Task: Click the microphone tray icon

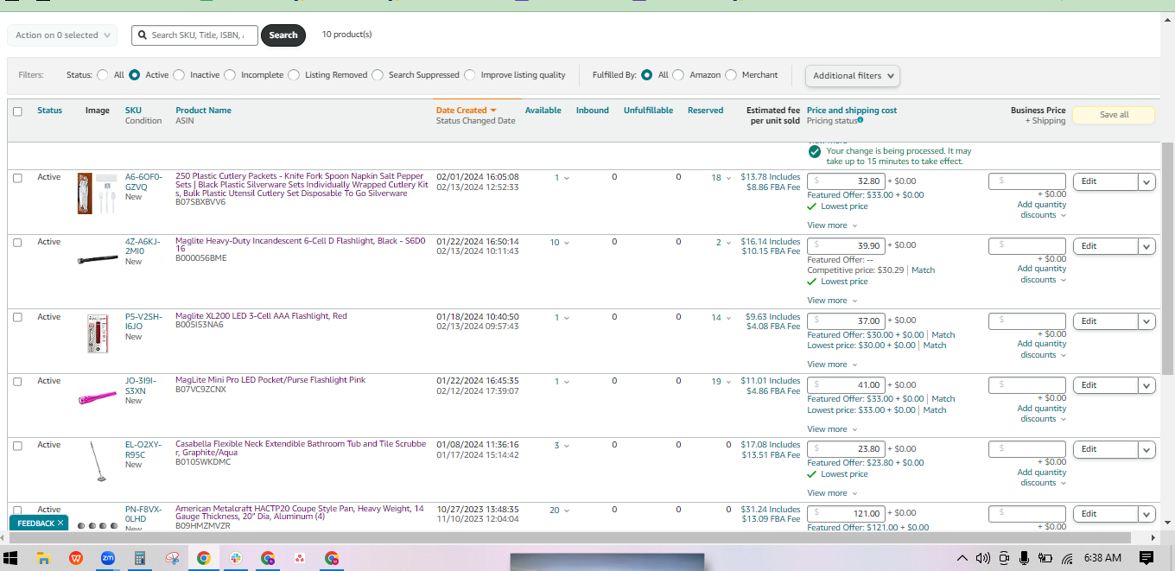Action: click(1025, 558)
